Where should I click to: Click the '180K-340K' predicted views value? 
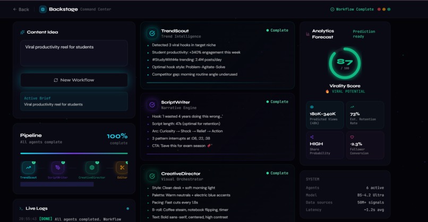coord(323,114)
